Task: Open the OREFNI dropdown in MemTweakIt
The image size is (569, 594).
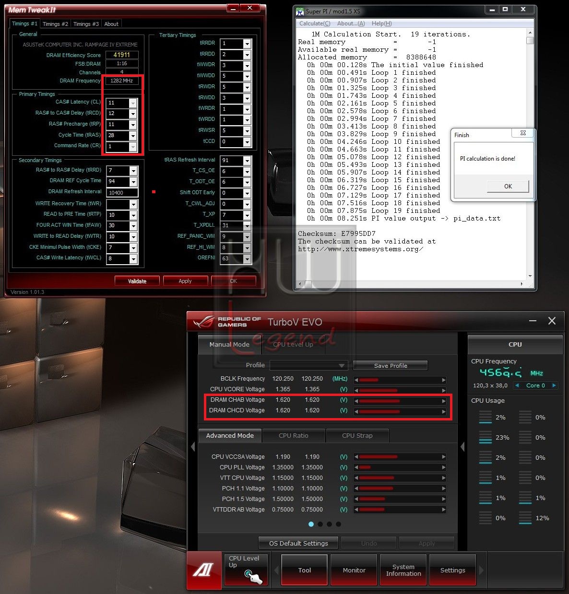Action: [247, 259]
